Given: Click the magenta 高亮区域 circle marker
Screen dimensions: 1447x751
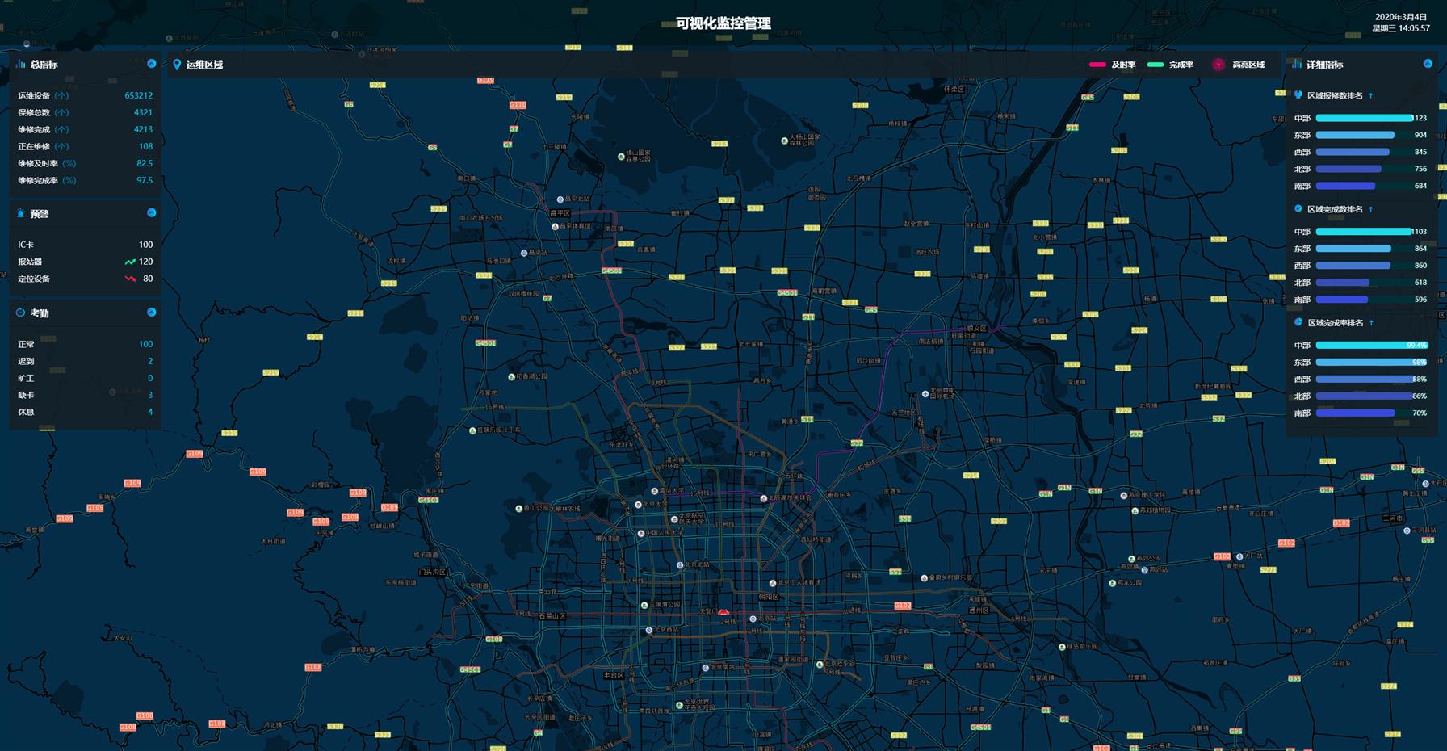Looking at the screenshot, I should 1218,65.
